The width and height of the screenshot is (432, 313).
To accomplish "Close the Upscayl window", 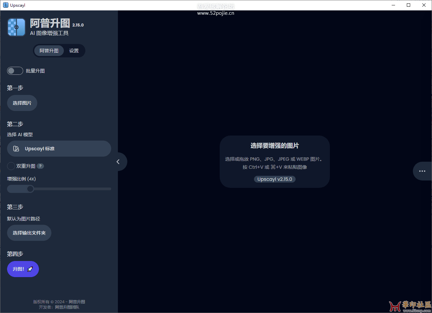I will coord(424,5).
